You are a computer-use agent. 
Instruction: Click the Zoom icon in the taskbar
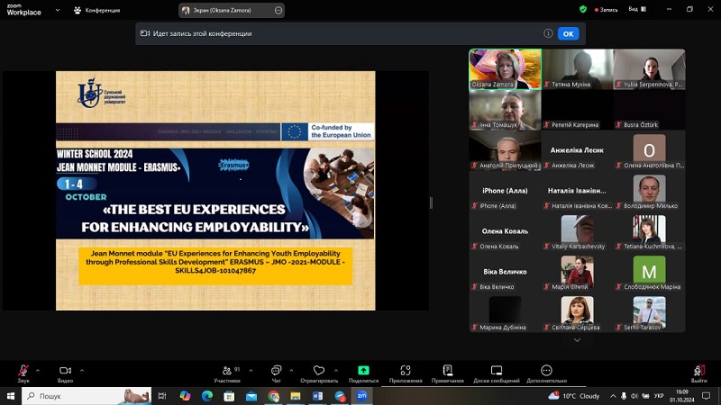[362, 396]
